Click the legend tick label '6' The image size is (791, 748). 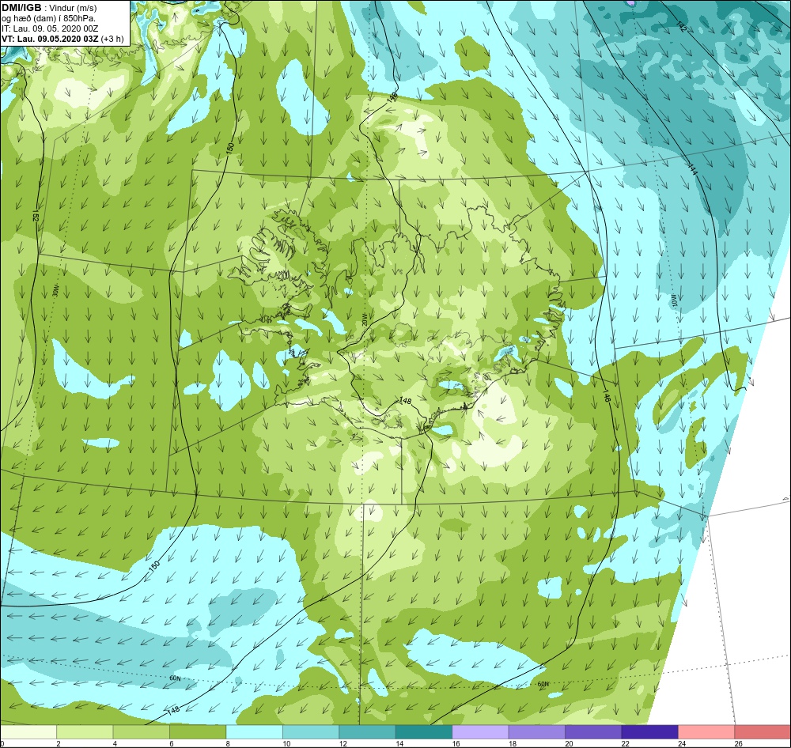pyautogui.click(x=172, y=743)
